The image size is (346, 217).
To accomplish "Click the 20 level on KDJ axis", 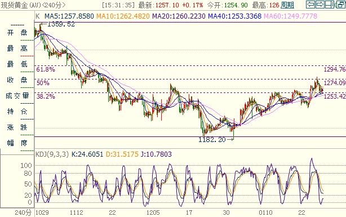I will (x=28, y=195).
